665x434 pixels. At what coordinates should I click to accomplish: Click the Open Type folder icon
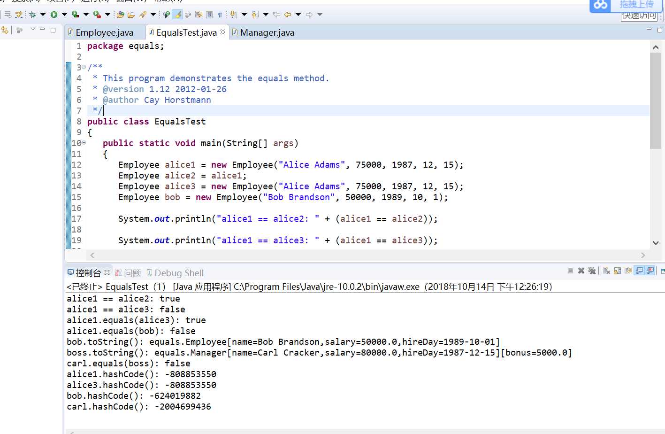pos(120,15)
